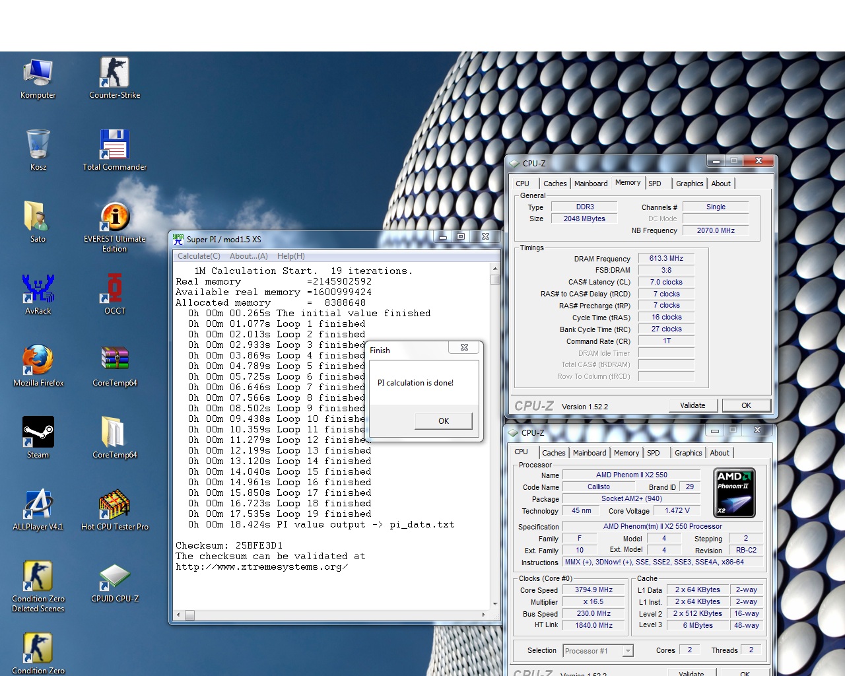Click Super PI vertical scrollbar down arrow
The height and width of the screenshot is (676, 845).
[x=495, y=603]
